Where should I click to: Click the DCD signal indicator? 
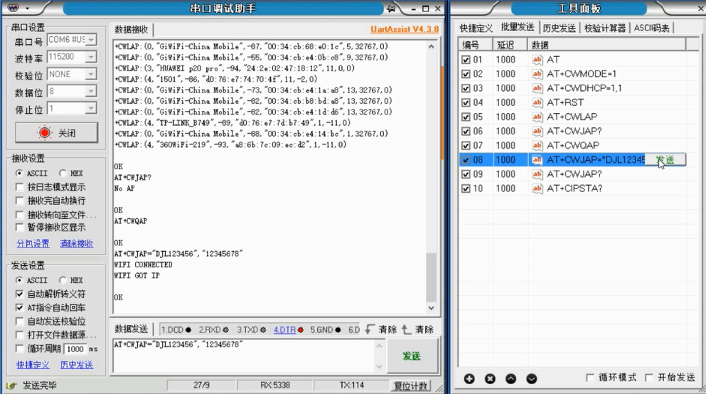coord(176,329)
